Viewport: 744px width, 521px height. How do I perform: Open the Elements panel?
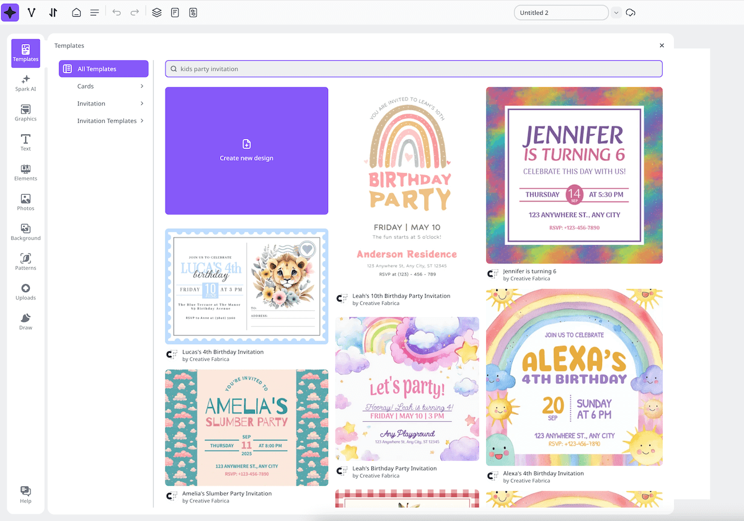coord(25,172)
